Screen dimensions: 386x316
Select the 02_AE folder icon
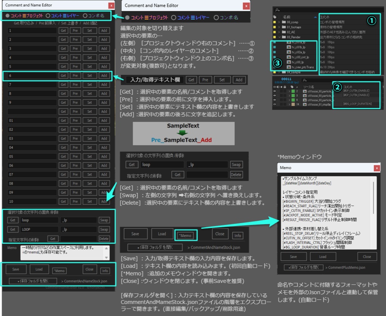[x=284, y=32]
